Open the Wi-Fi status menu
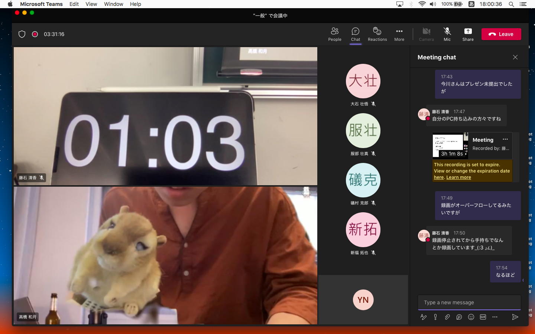This screenshot has height=334, width=535. pos(422,4)
